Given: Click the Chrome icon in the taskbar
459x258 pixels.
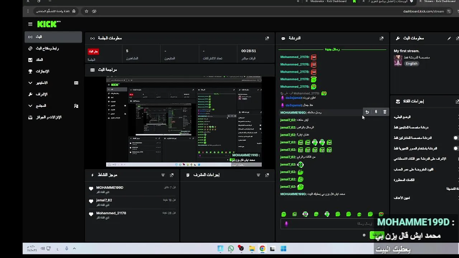Looking at the screenshot, I should (262, 249).
